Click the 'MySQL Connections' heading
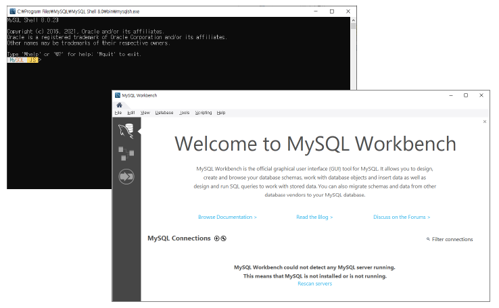The height and width of the screenshot is (308, 499). (x=179, y=238)
